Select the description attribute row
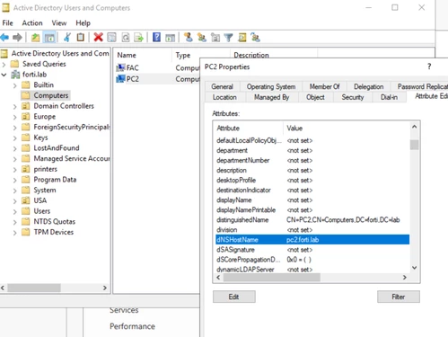The height and width of the screenshot is (337, 448). 312,170
